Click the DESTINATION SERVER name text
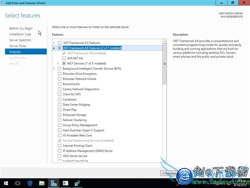This screenshot has height=188, width=250. 232,17
